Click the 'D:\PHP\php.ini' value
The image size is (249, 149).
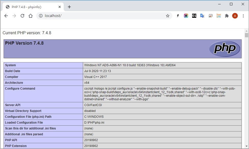pyautogui.click(x=94, y=123)
